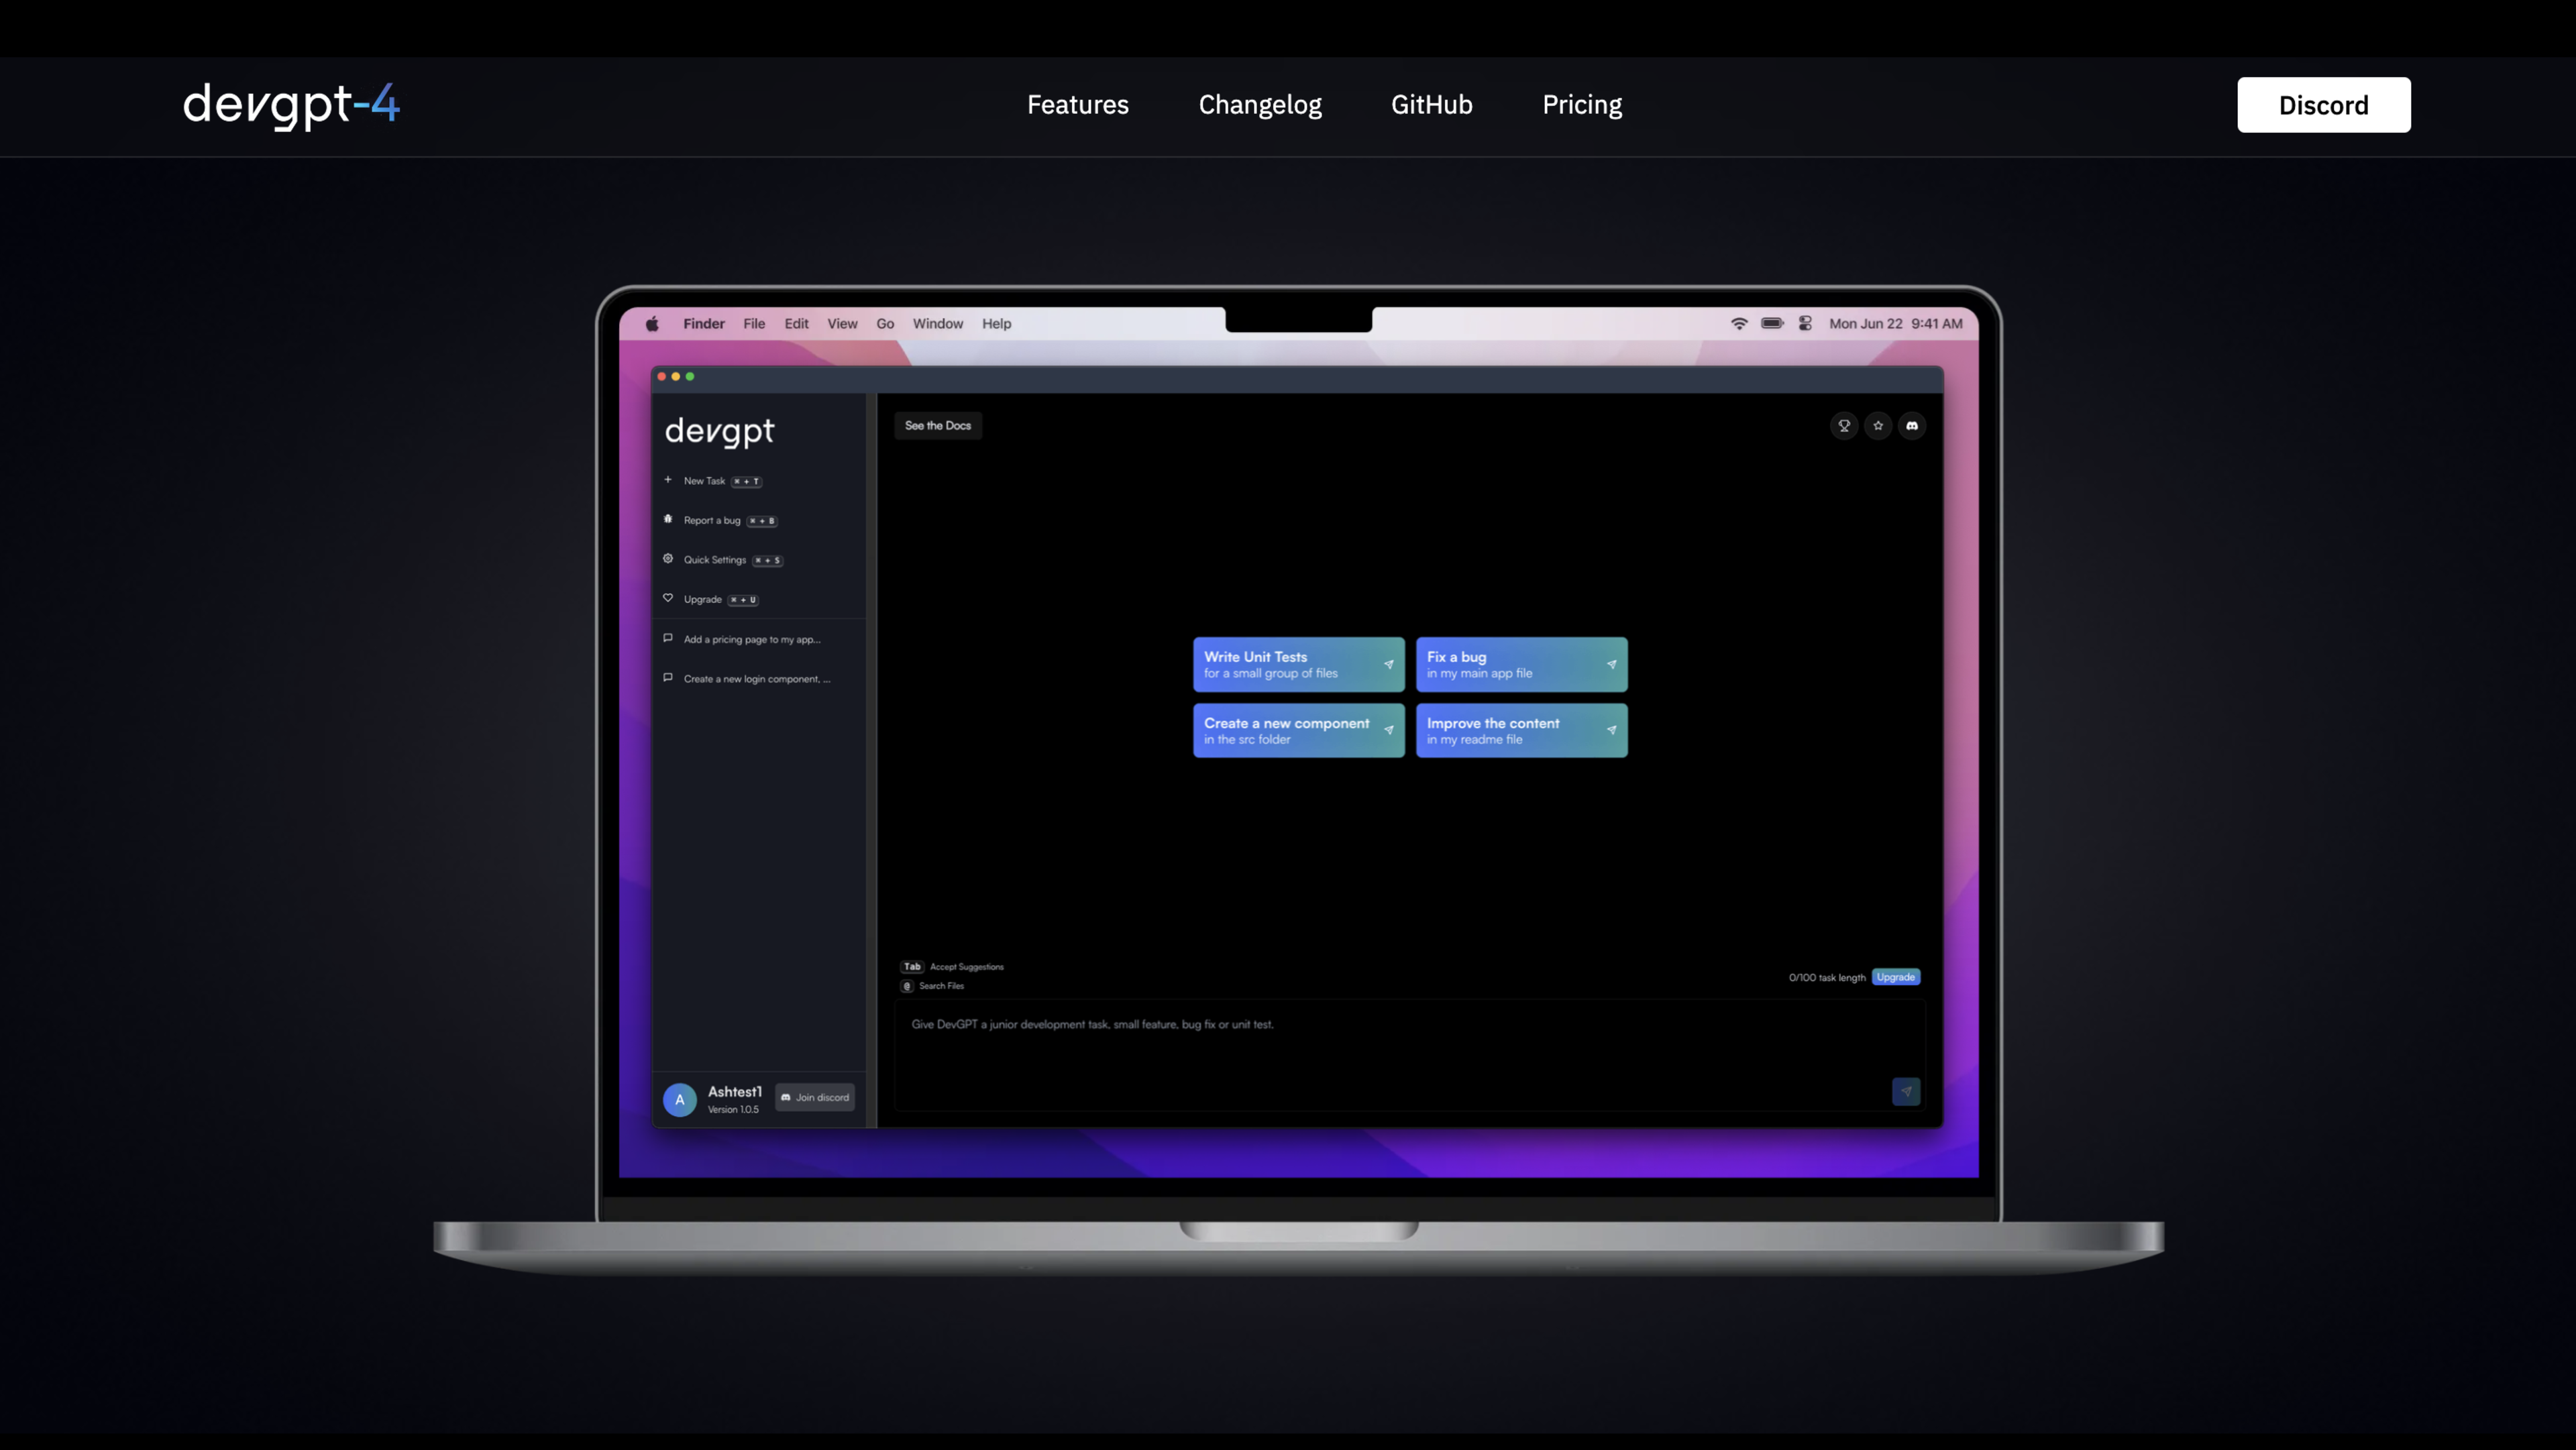Open the GitHub nav link
Screen dimensions: 2576x1450
pyautogui.click(x=1432, y=105)
